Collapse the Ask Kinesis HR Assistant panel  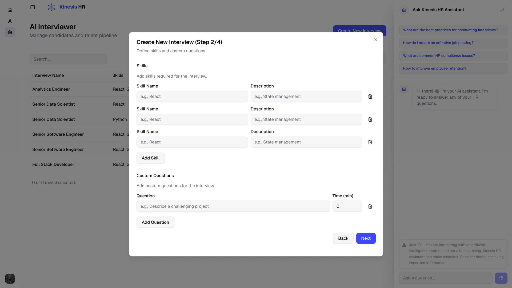tap(502, 10)
